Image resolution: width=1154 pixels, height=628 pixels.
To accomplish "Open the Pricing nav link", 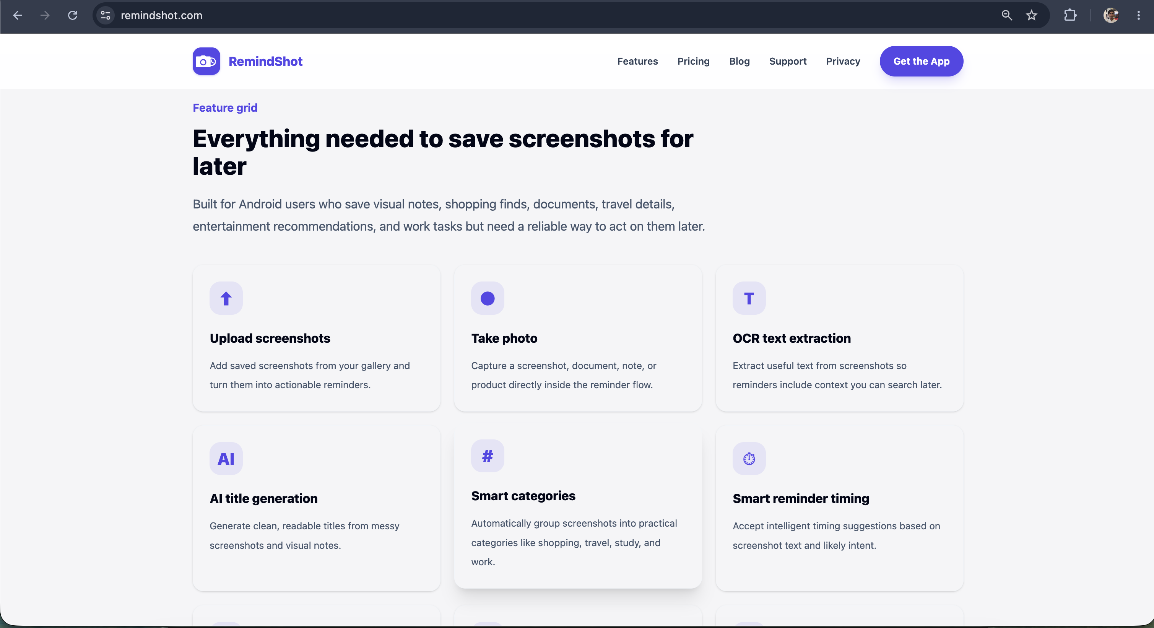I will click(694, 61).
